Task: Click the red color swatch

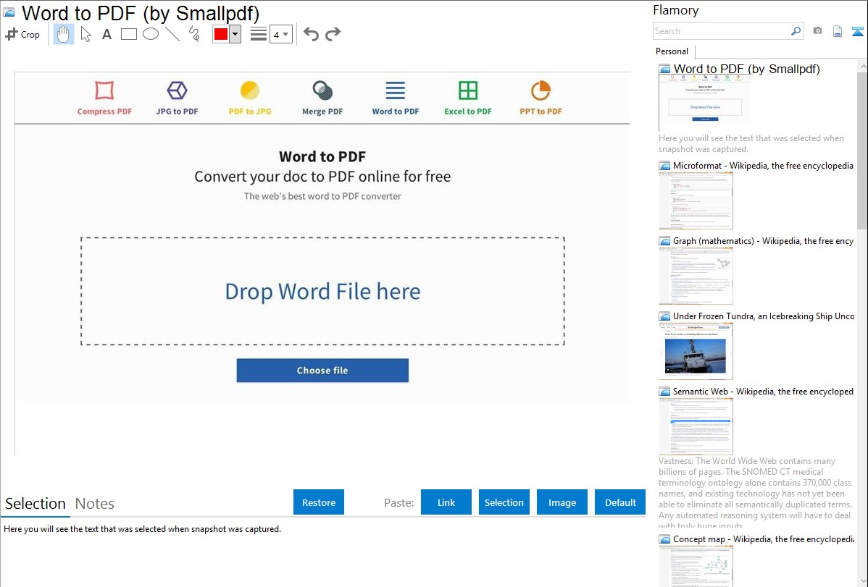Action: [x=221, y=34]
